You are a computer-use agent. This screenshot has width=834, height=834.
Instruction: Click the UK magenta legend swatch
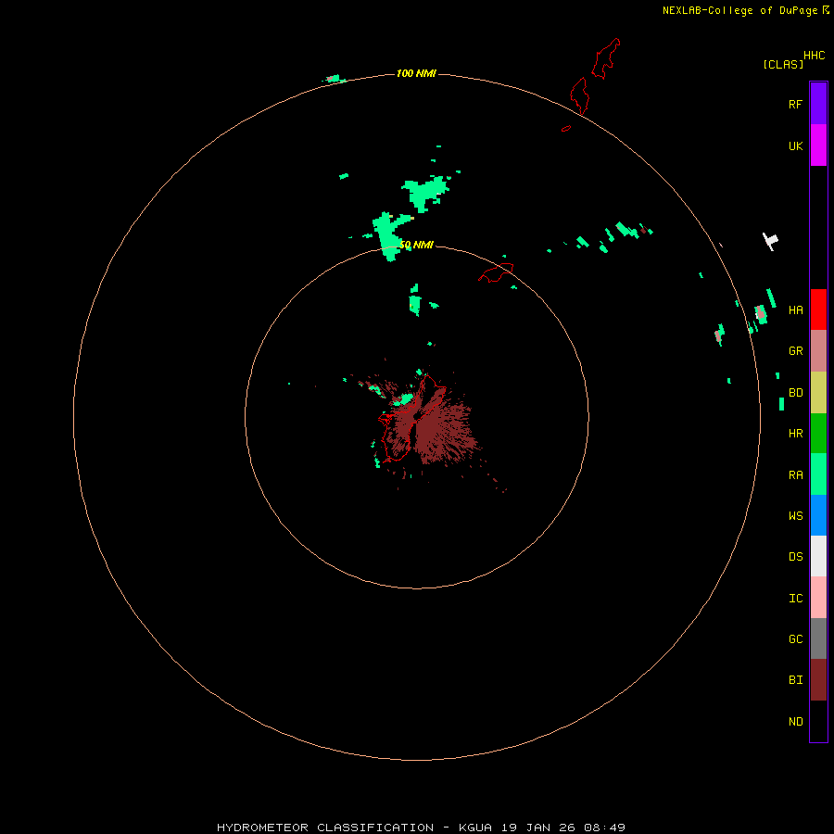818,145
